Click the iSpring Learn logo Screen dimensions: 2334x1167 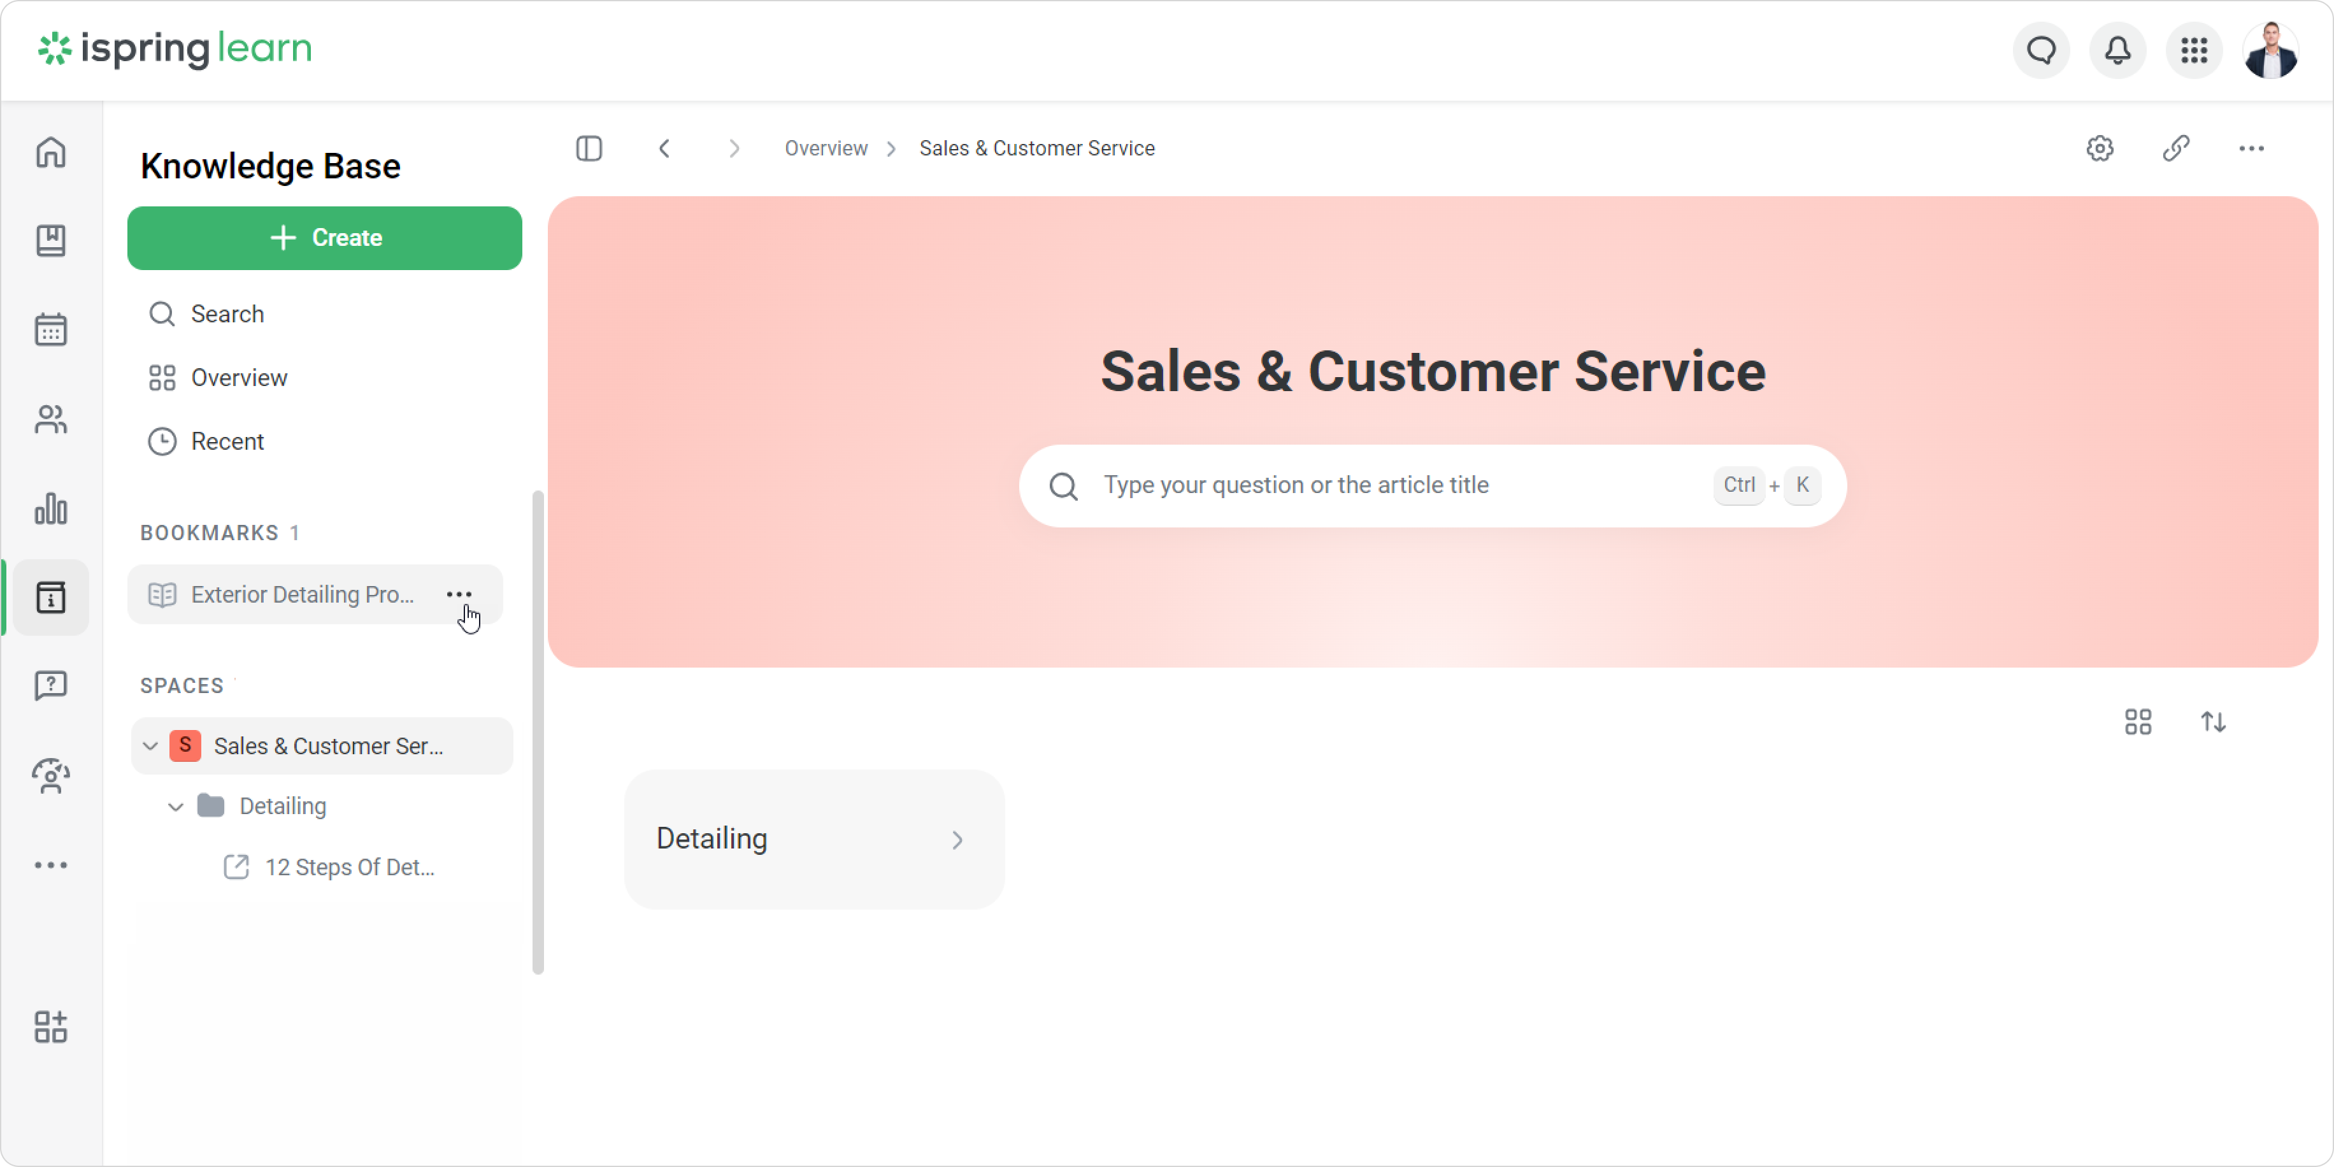(x=175, y=49)
